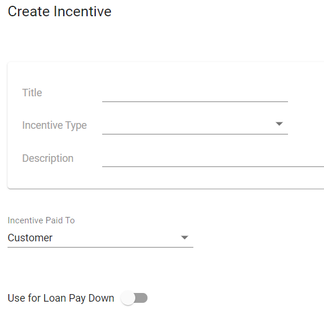The width and height of the screenshot is (324, 315).
Task: Focus the Title text field
Action: (x=195, y=93)
